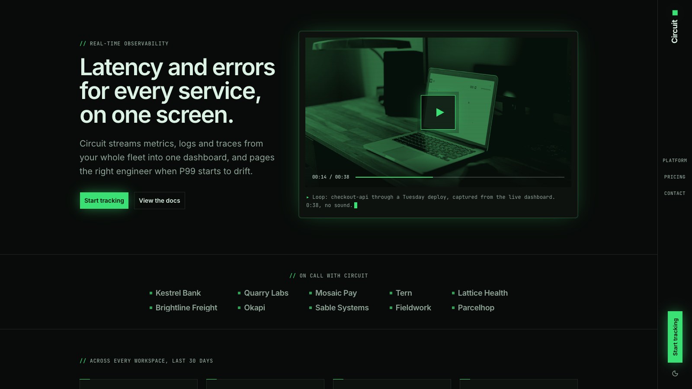
Task: Click the video thumbnail of the laptop
Action: coord(438,112)
